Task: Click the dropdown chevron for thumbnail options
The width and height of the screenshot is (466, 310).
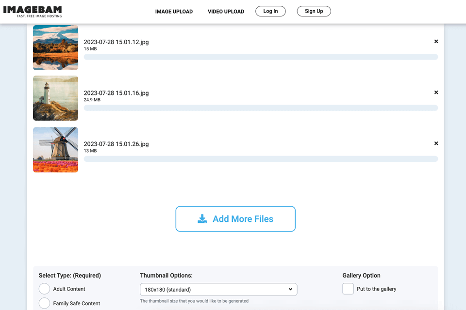Action: tap(290, 290)
